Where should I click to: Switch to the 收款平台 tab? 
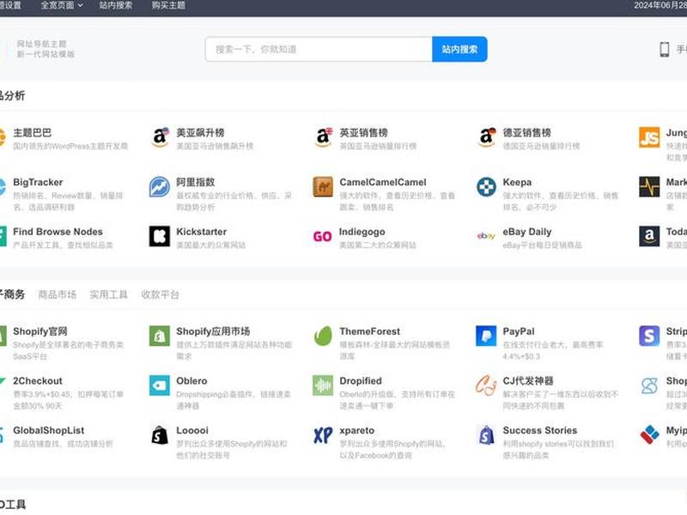tap(161, 294)
